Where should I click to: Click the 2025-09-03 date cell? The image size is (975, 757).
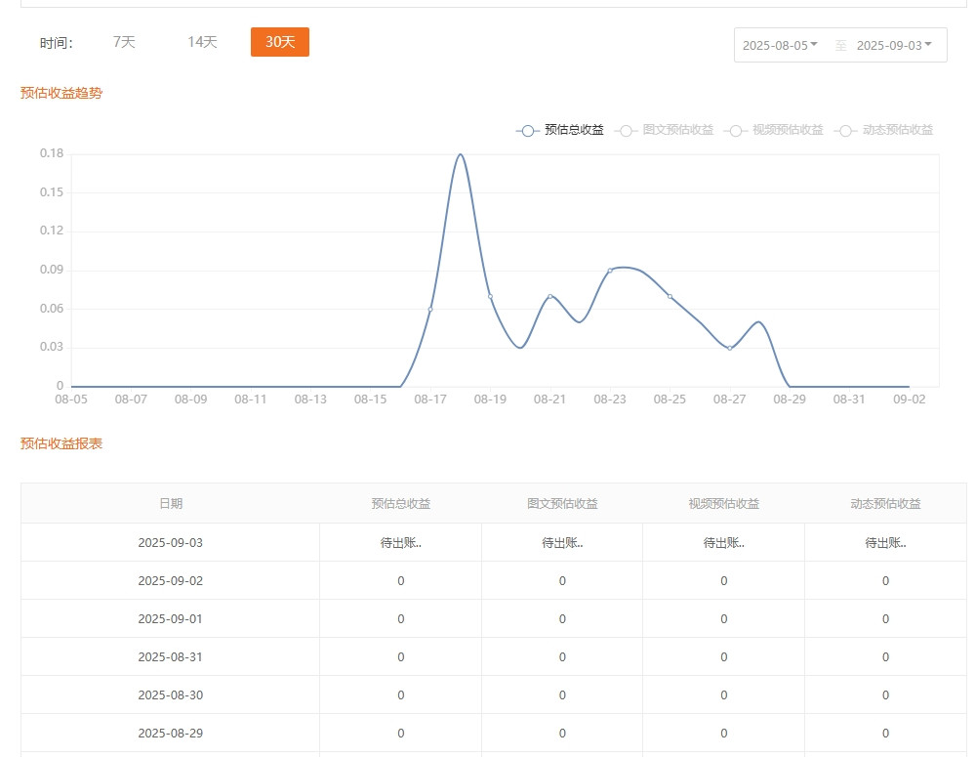coord(171,542)
